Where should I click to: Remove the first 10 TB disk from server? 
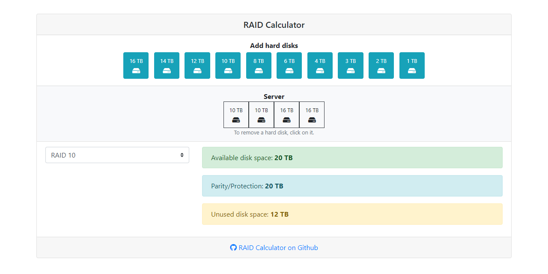pos(236,115)
